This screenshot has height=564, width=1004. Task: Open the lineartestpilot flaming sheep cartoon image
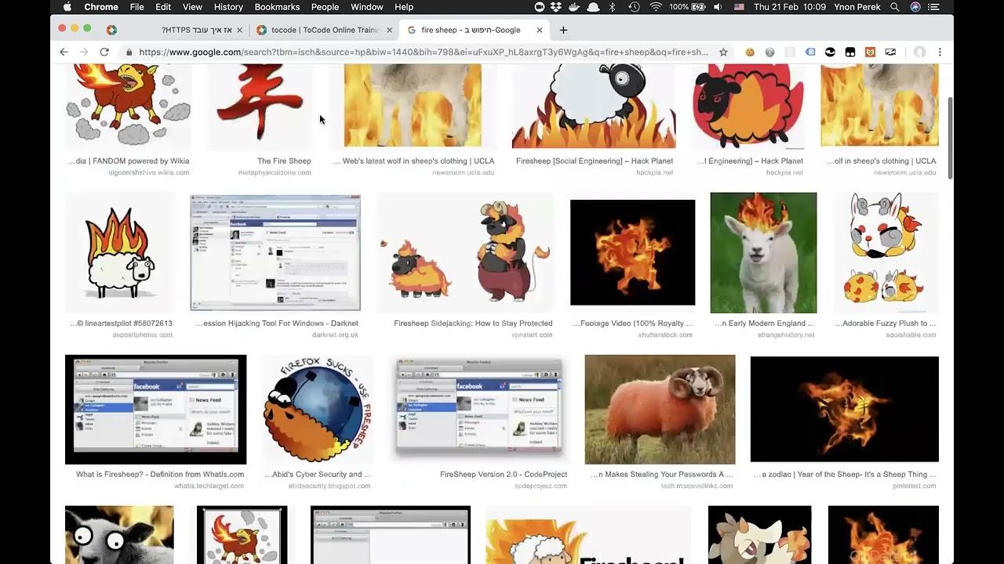coord(120,252)
